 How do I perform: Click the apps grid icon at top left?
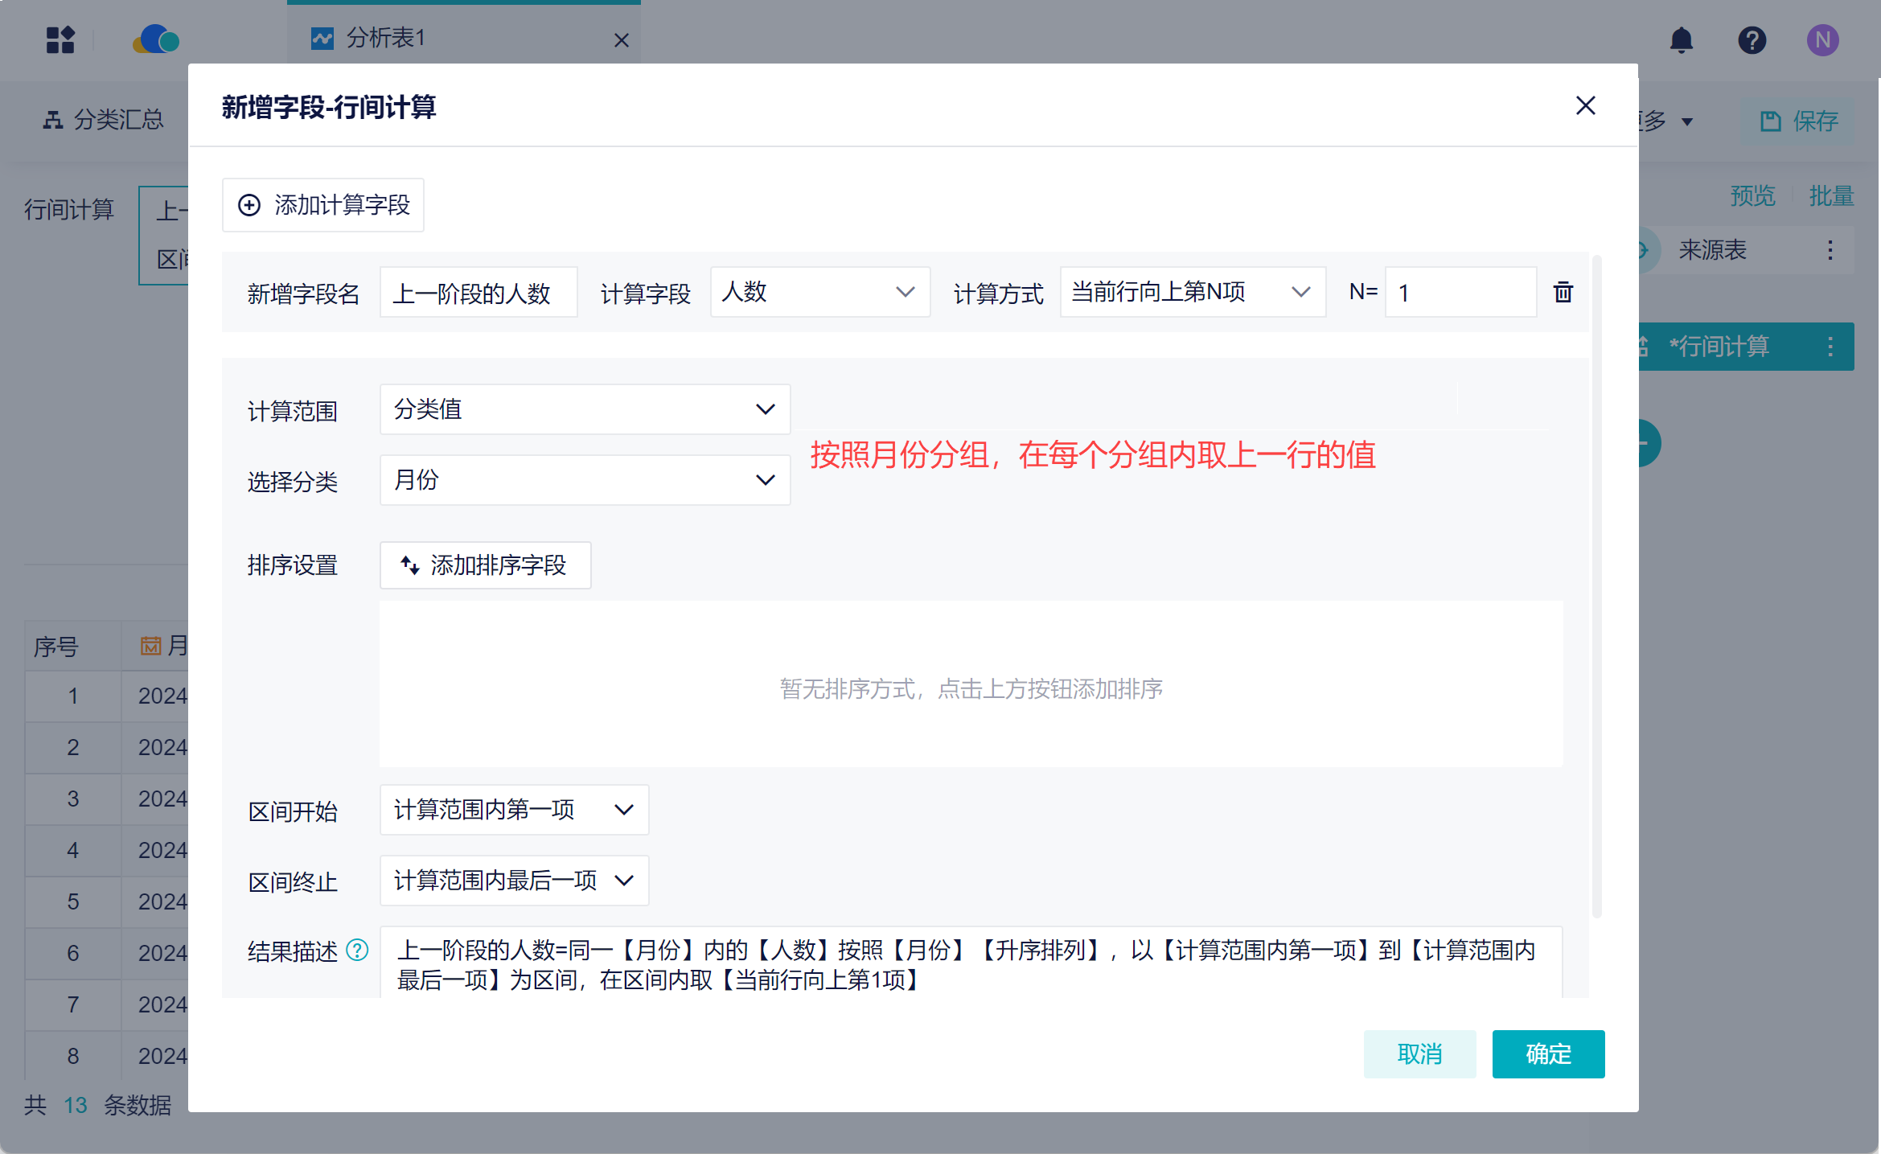pos(60,39)
